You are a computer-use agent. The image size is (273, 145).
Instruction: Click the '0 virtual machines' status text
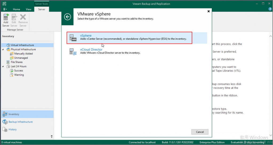pyautogui.click(x=12, y=142)
